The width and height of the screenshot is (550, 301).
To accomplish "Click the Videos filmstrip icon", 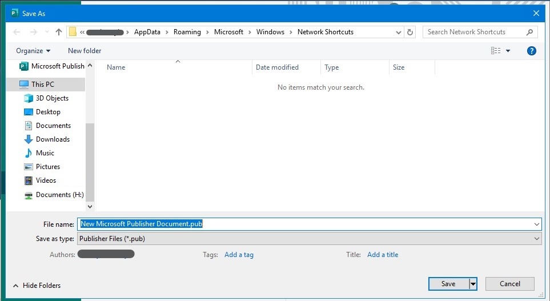I will 29,180.
